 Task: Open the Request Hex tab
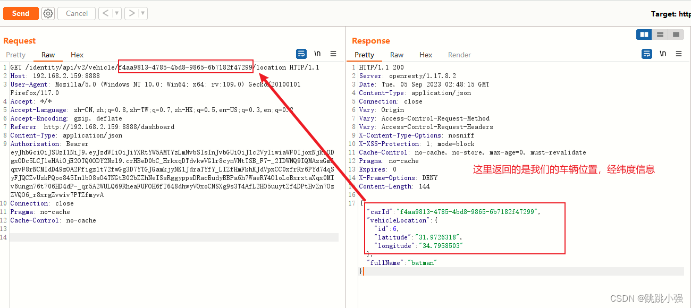[77, 55]
